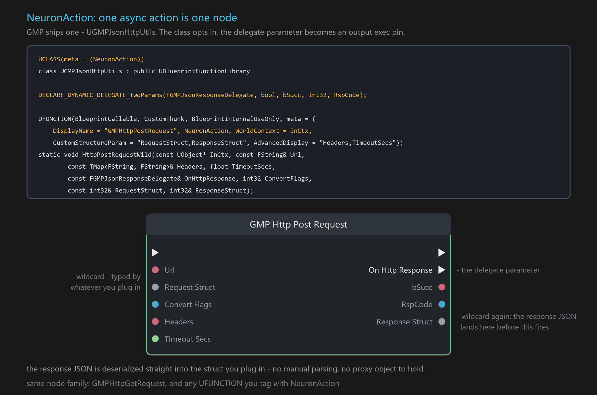Click 'the delegate parameter' annotation

[498, 270]
